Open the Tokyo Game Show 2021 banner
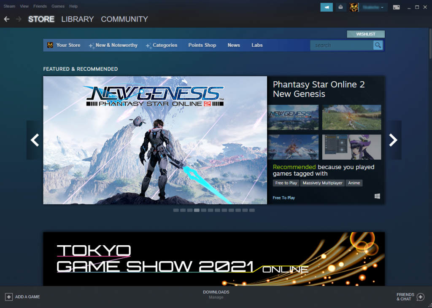The image size is (432, 308). click(x=214, y=259)
